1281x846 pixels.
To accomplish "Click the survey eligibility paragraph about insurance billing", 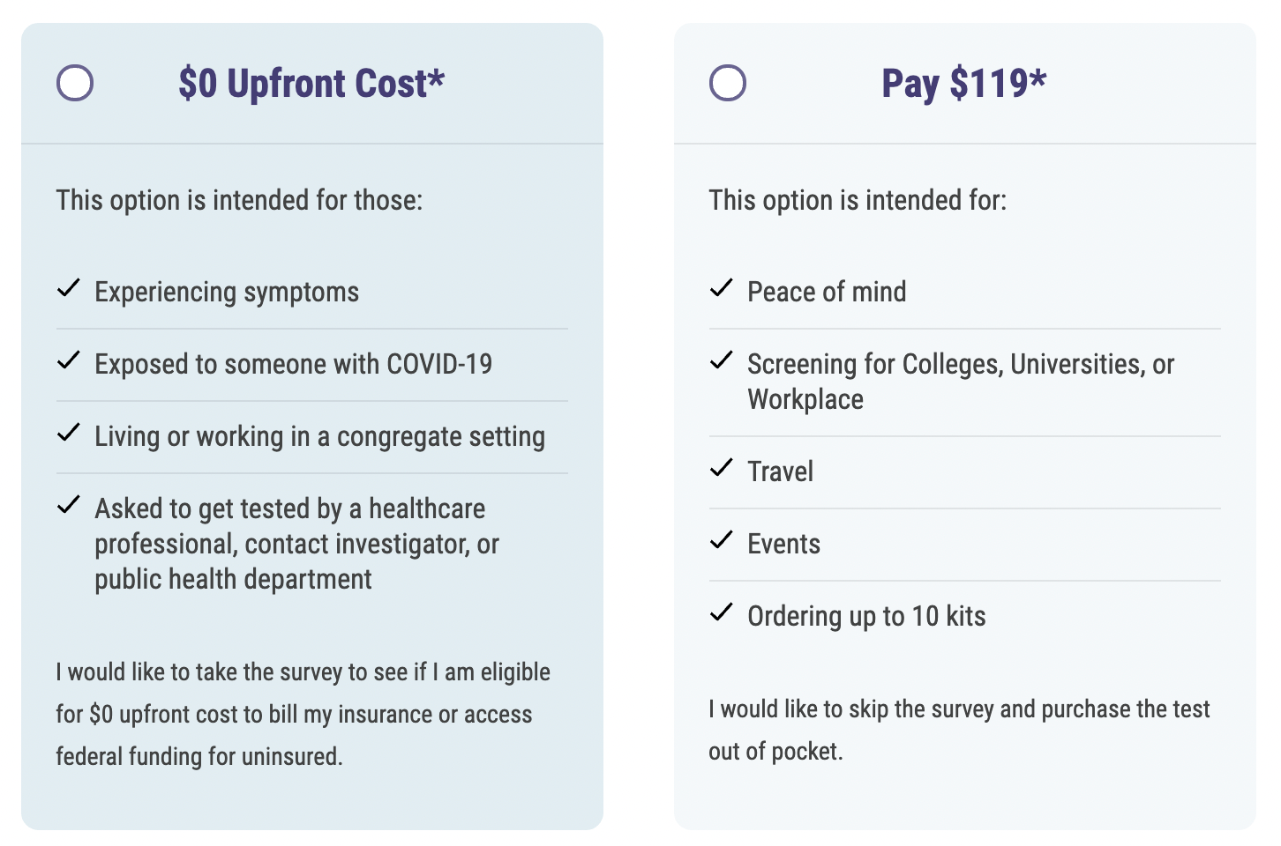I will click(x=303, y=714).
